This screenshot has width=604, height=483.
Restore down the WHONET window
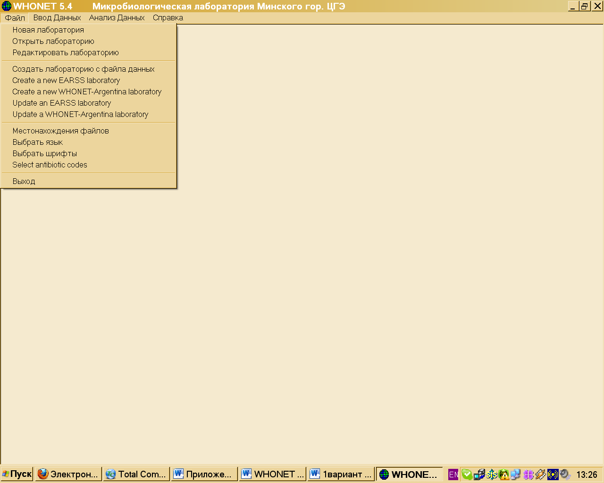click(585, 6)
